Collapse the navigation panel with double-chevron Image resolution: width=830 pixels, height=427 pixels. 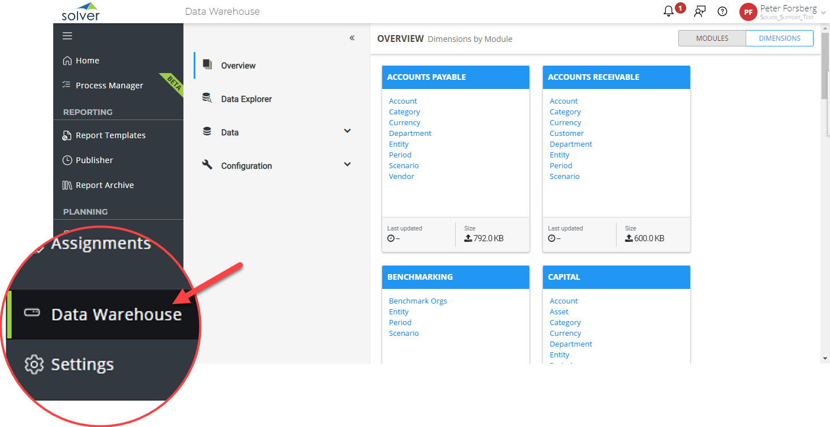pos(352,38)
